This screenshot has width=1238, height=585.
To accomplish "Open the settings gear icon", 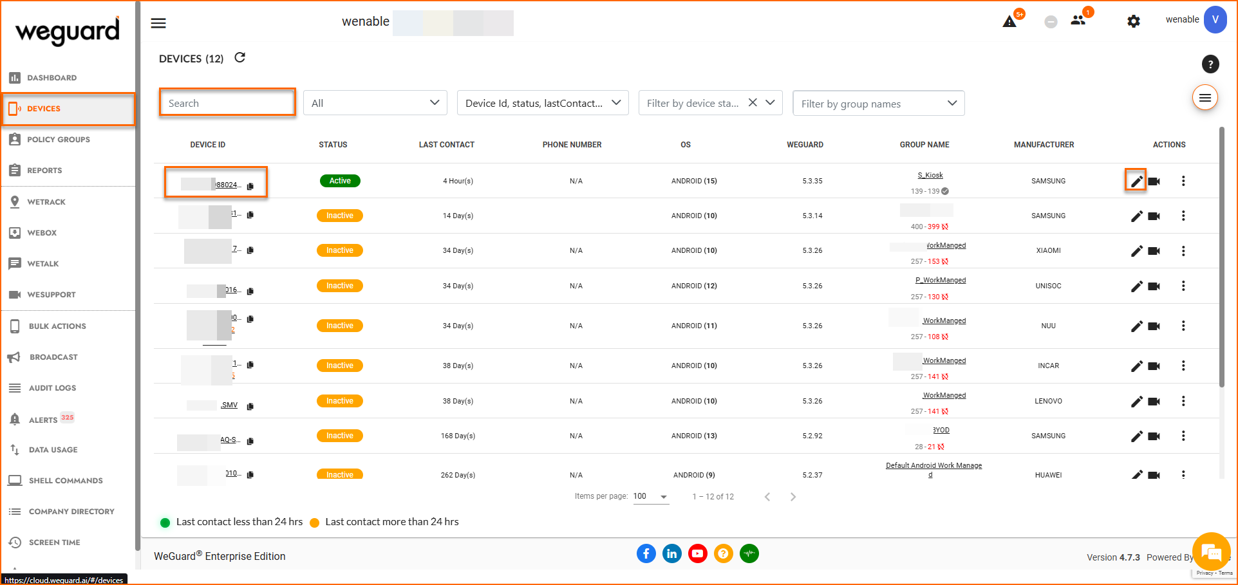I will [x=1134, y=21].
